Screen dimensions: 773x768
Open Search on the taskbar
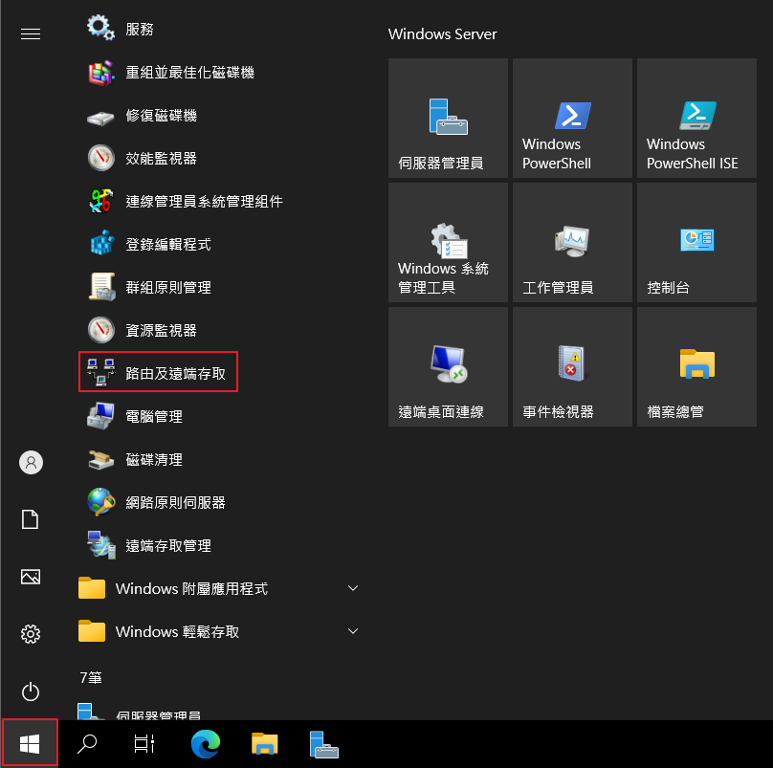[x=87, y=744]
